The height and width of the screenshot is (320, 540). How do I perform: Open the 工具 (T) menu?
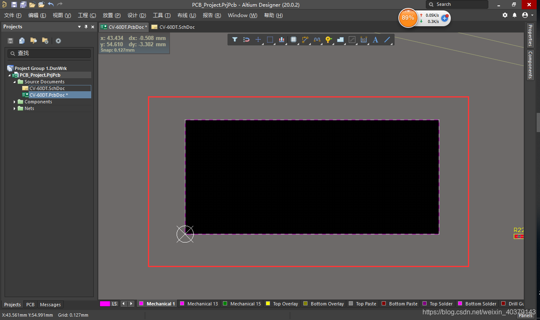(x=162, y=15)
